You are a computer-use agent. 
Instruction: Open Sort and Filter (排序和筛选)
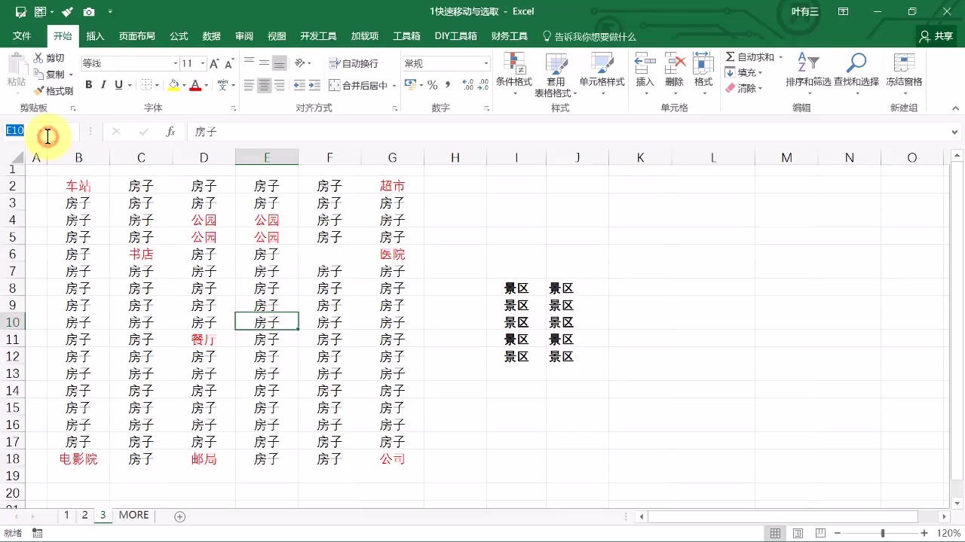click(x=808, y=74)
